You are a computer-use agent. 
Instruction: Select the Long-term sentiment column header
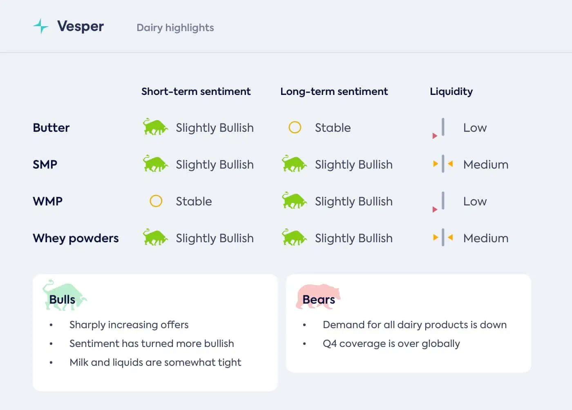[x=334, y=91]
